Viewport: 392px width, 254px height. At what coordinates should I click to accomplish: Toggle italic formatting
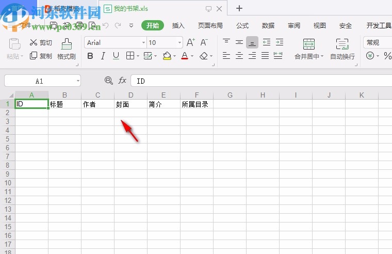(103, 56)
